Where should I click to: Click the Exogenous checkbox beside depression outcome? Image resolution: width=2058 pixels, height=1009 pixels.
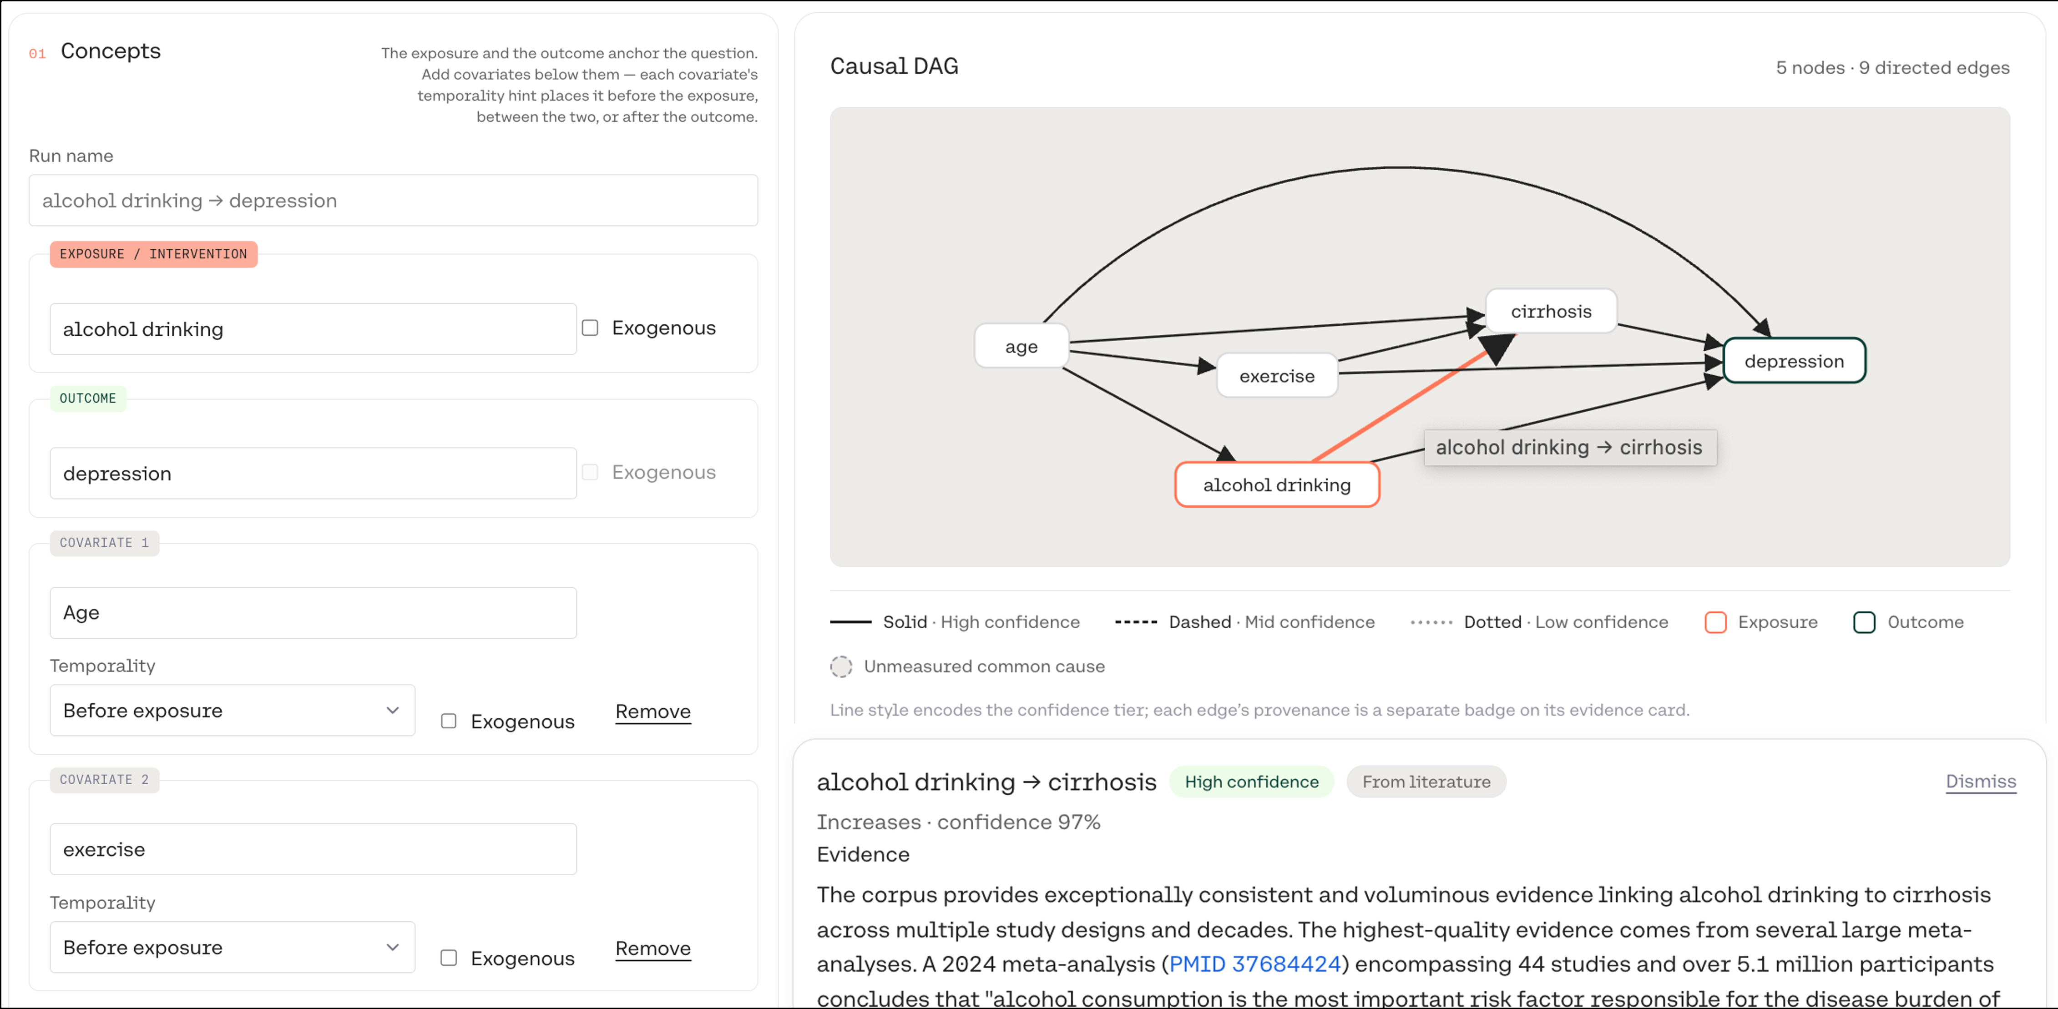tap(590, 472)
